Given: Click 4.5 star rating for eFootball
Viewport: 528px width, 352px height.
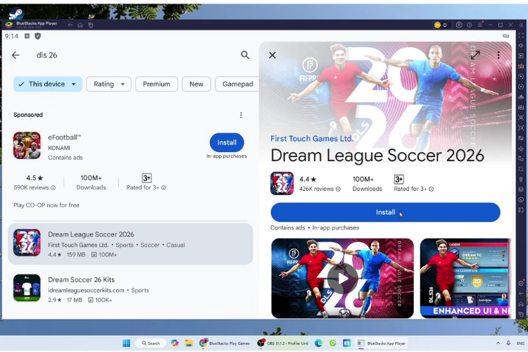Looking at the screenshot, I should coord(34,178).
